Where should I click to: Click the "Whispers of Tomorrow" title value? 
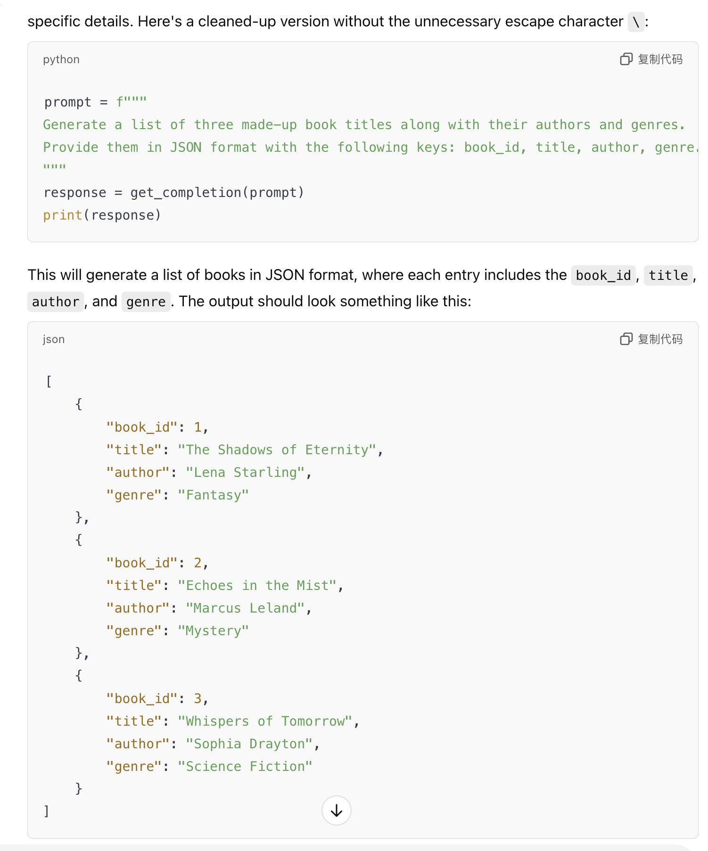[x=265, y=721]
